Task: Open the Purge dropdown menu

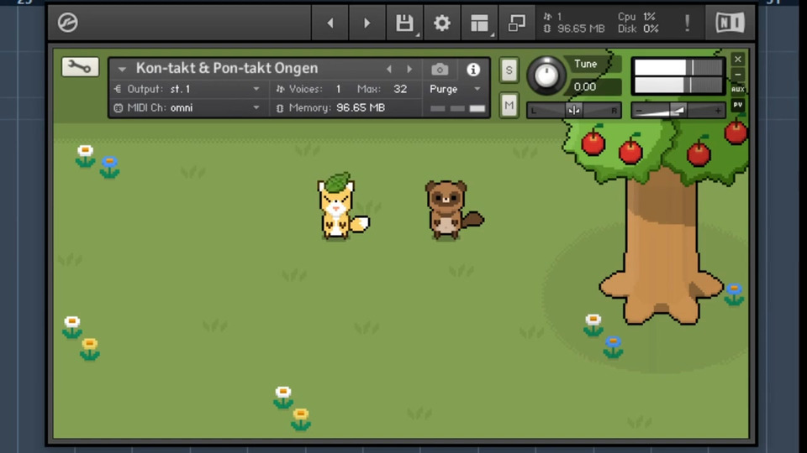Action: click(455, 89)
